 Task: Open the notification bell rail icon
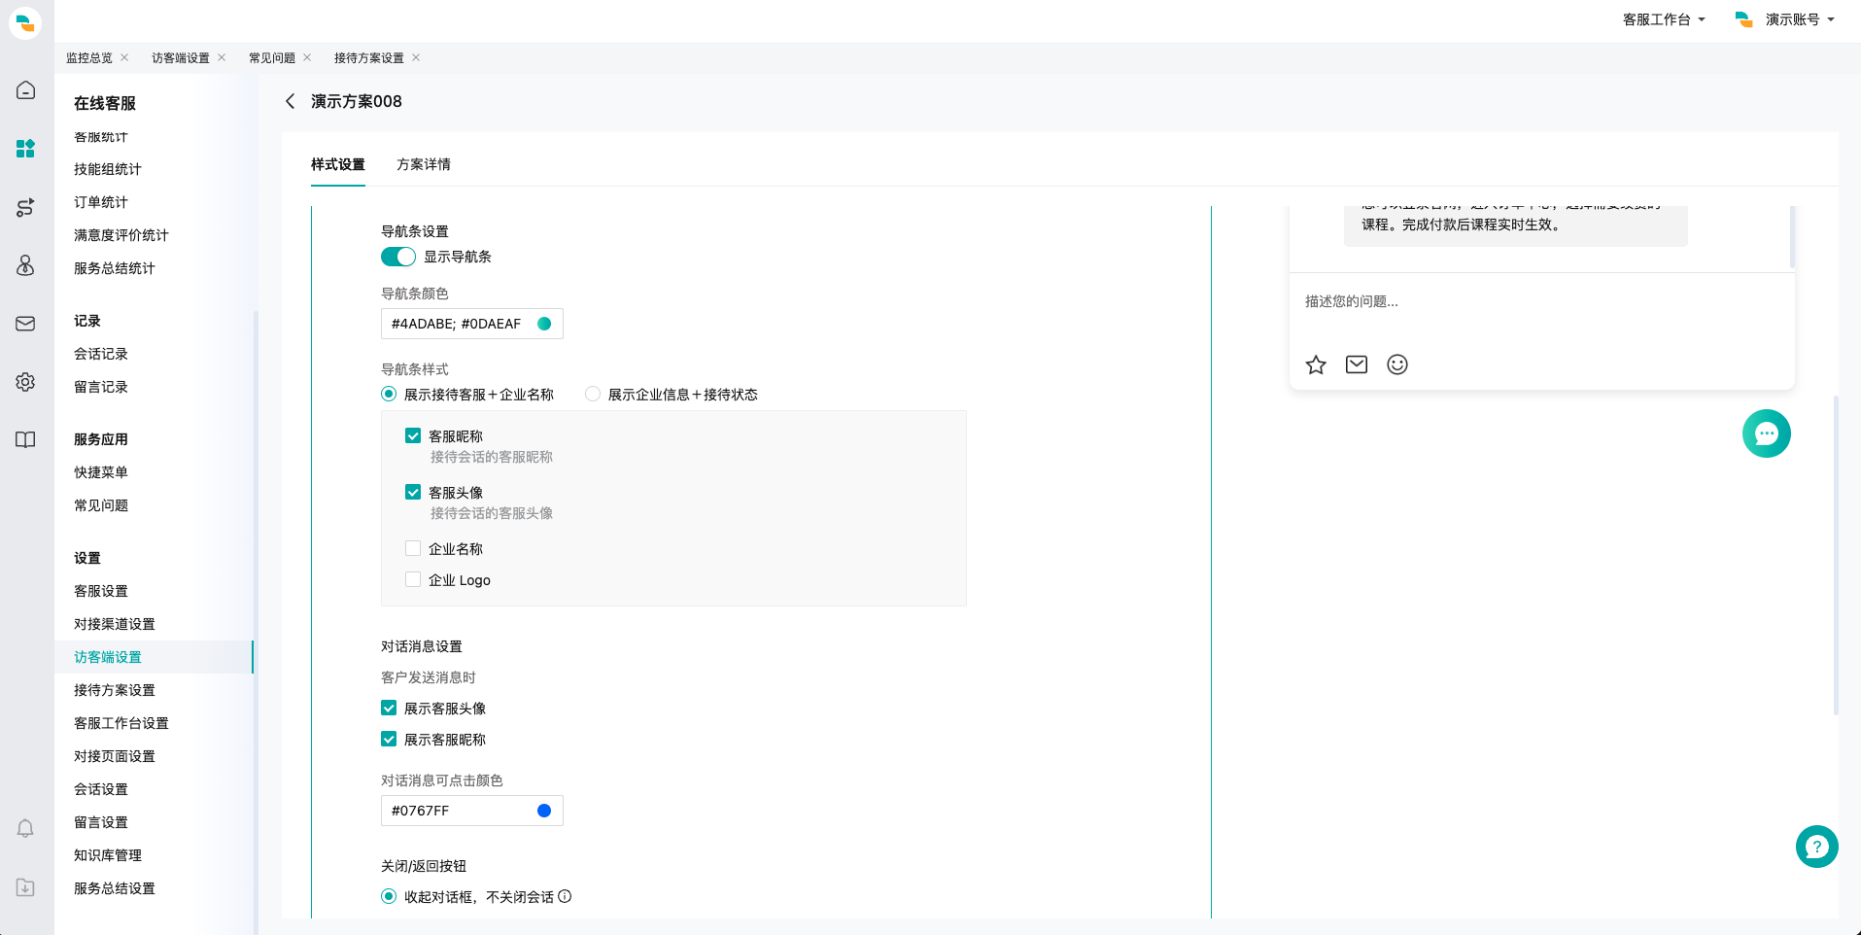click(x=26, y=829)
